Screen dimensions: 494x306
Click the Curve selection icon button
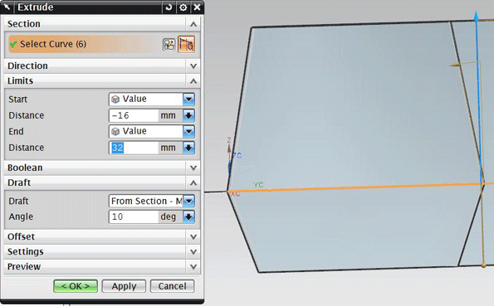pyautogui.click(x=186, y=44)
